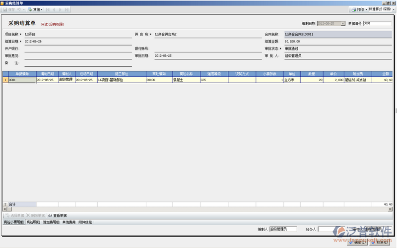Open the 其他 dropdown menu
Image resolution: width=397 pixels, height=248 pixels.
point(36,9)
